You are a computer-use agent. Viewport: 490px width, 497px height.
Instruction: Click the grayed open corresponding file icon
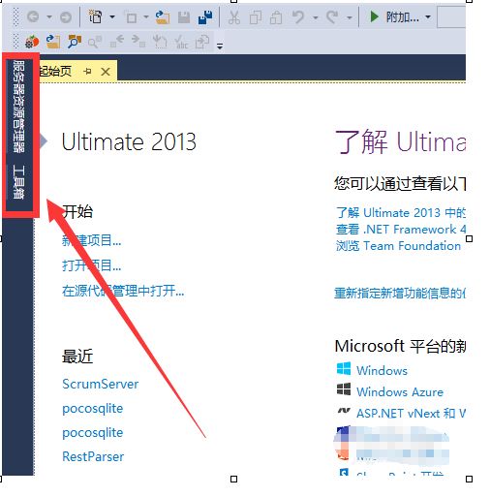coord(202,42)
